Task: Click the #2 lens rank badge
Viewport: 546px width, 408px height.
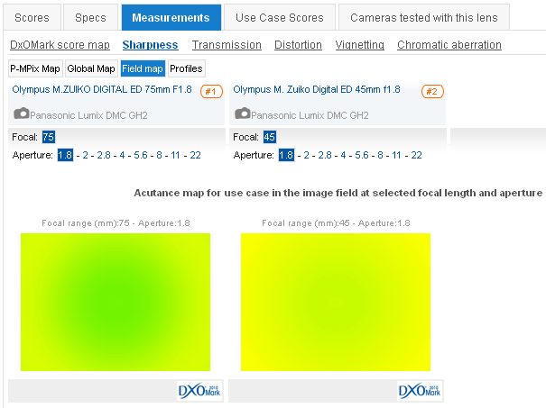Action: (x=430, y=91)
